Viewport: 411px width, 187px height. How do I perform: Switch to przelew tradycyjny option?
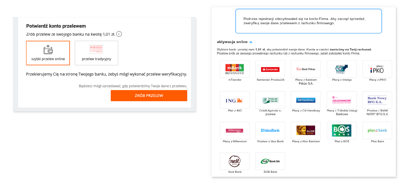click(x=96, y=53)
